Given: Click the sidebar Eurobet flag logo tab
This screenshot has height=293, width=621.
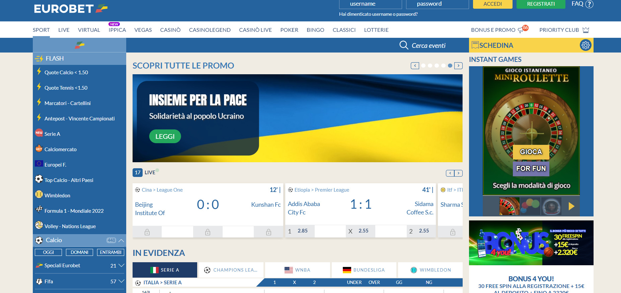Looking at the screenshot, I should pyautogui.click(x=79, y=45).
